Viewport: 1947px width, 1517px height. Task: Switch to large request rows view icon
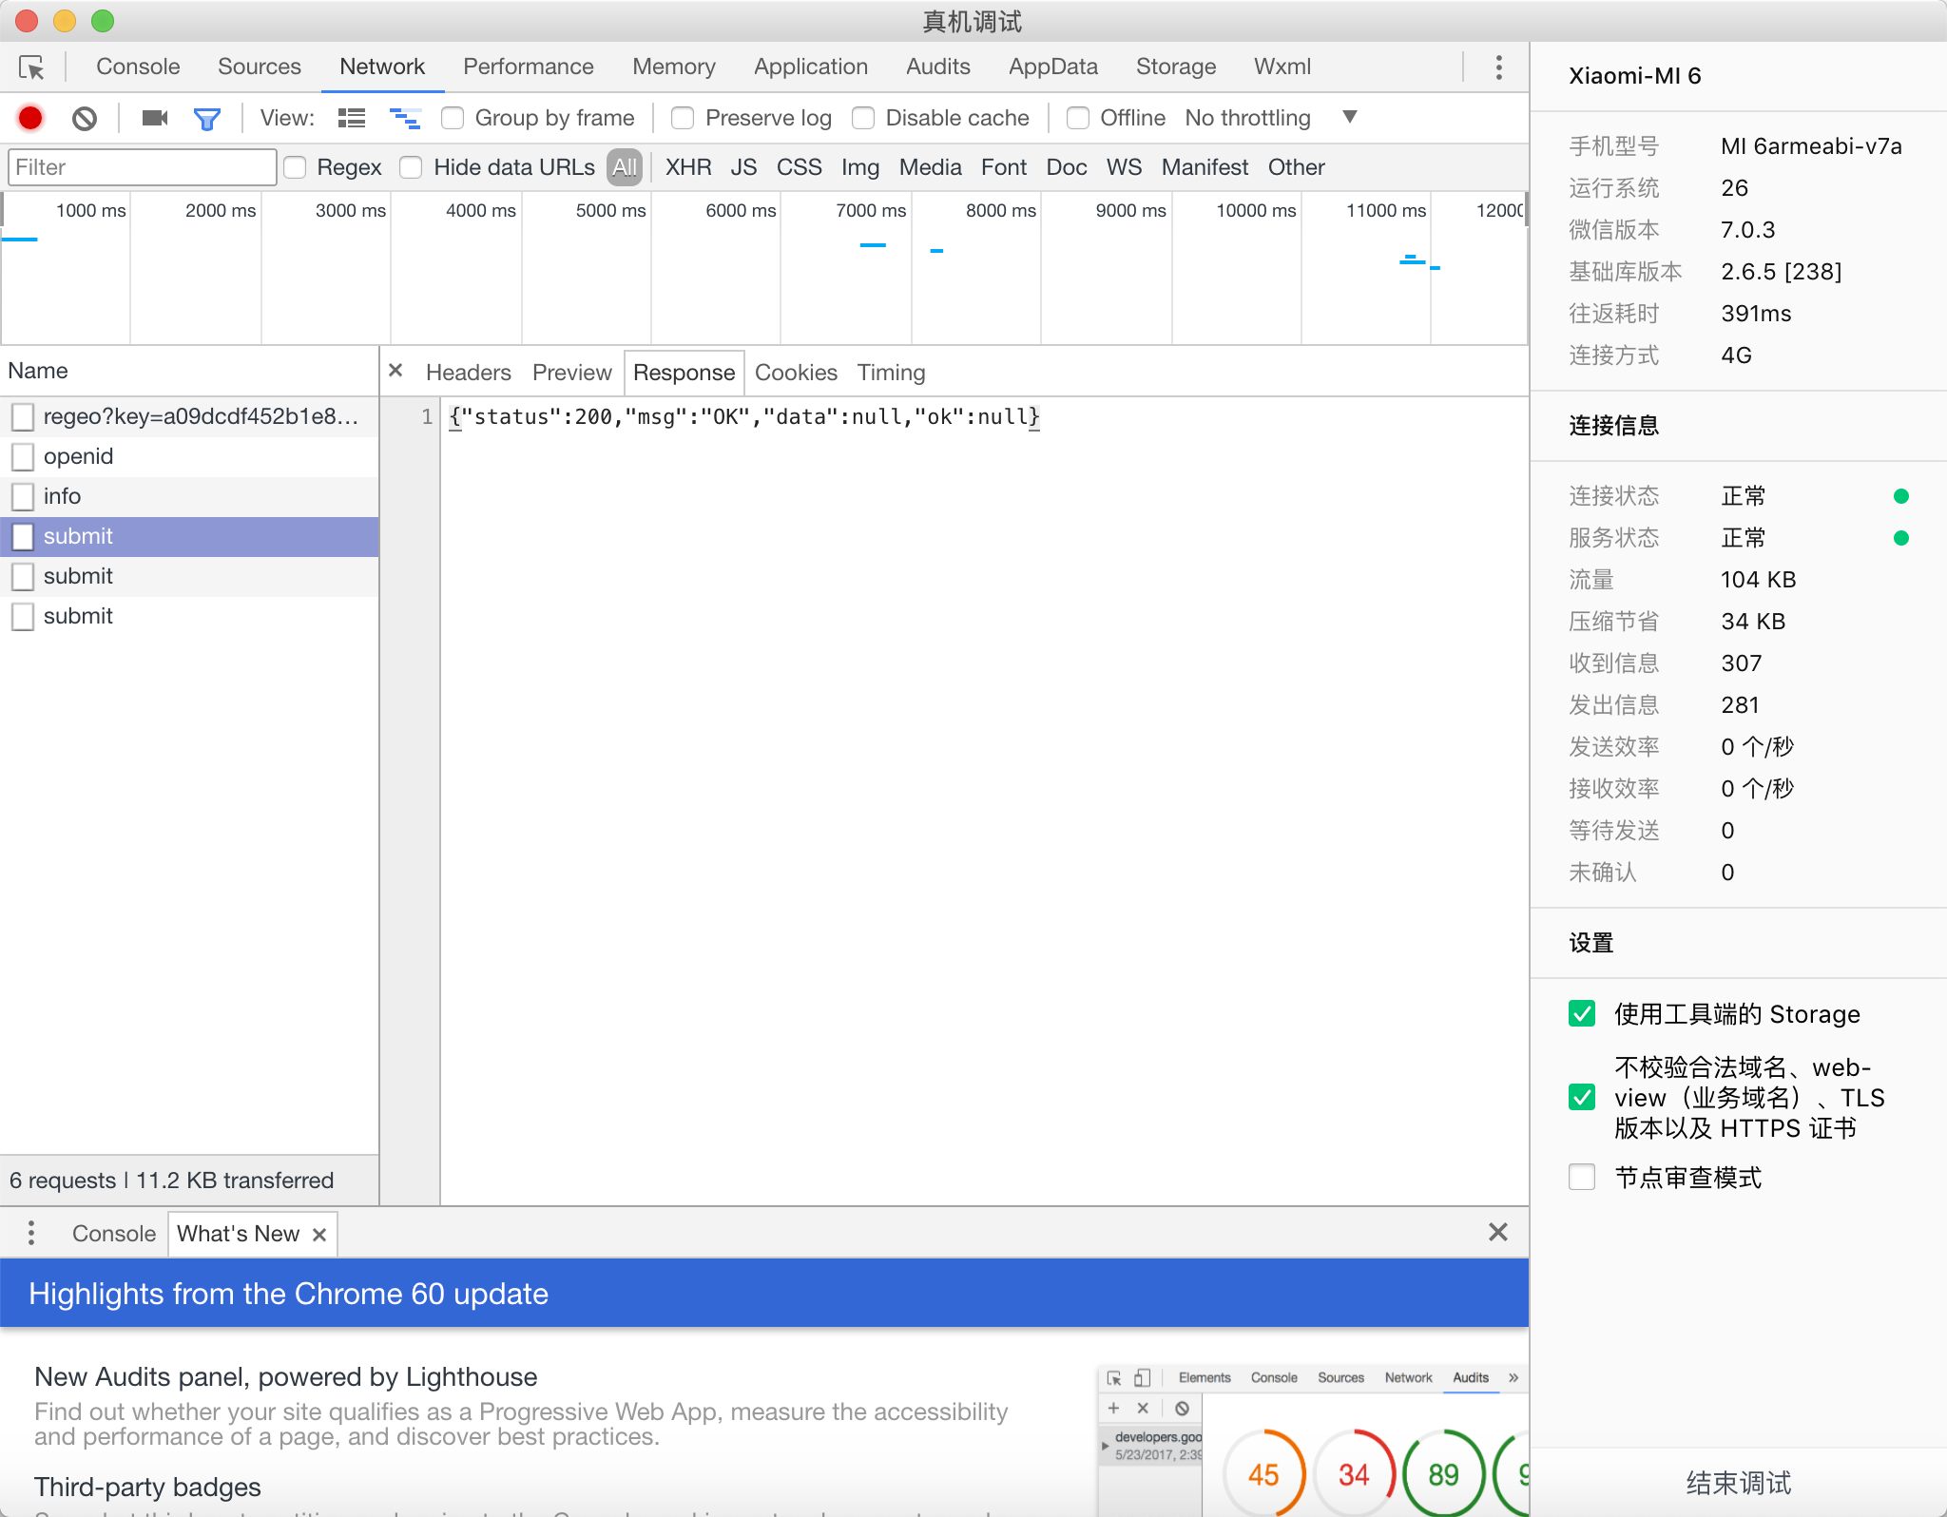coord(352,118)
